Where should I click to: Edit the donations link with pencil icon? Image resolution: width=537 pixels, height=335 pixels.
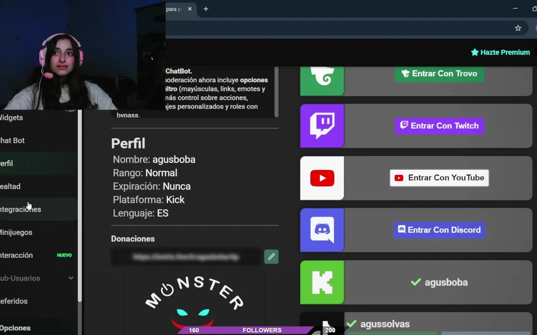coord(271,256)
